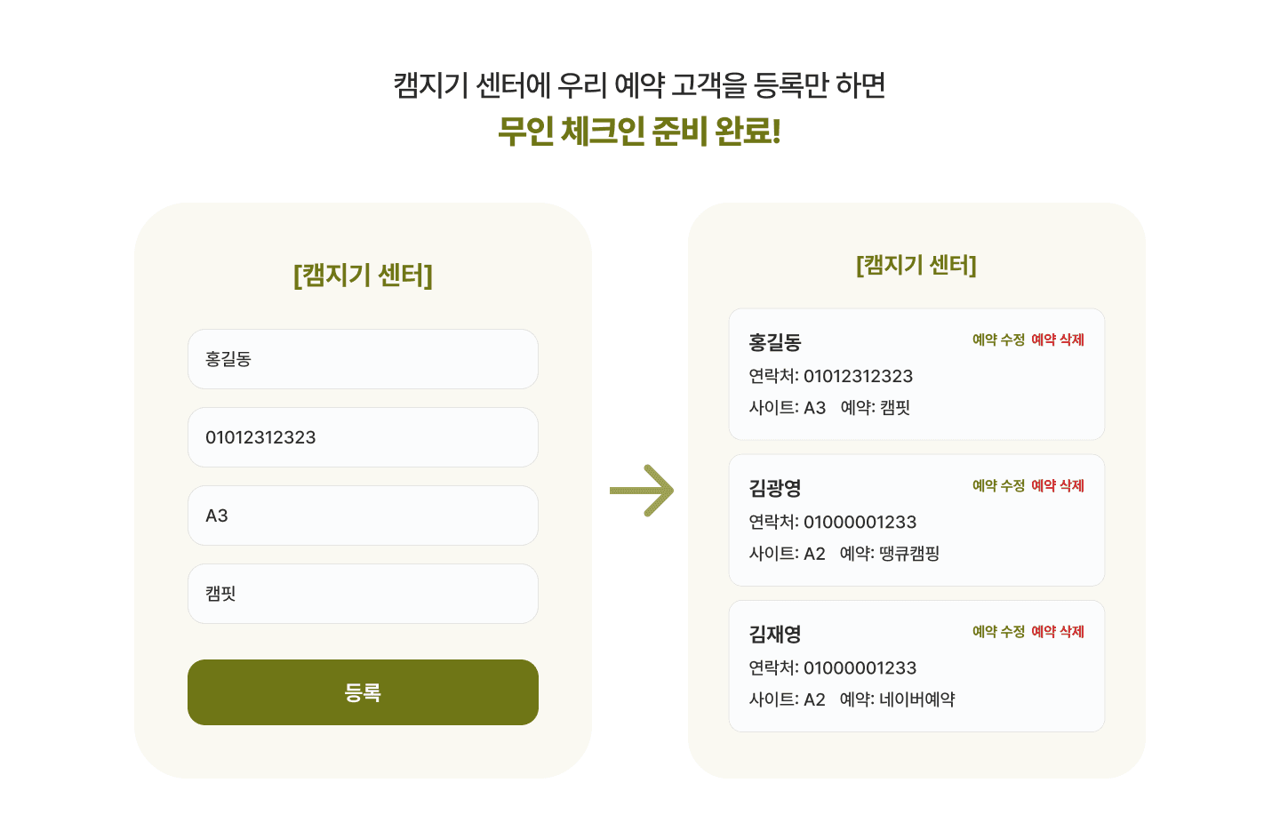Click the phone field showing 01012312323
The width and height of the screenshot is (1280, 839).
point(363,437)
